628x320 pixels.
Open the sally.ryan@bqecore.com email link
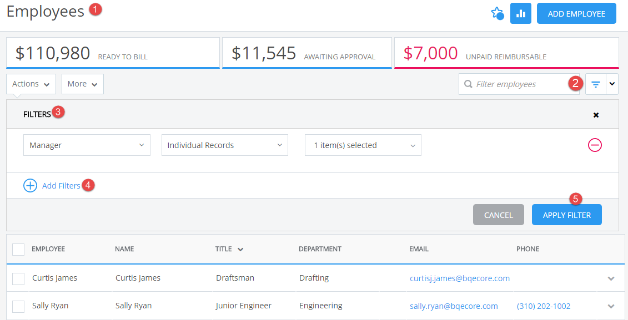click(454, 306)
